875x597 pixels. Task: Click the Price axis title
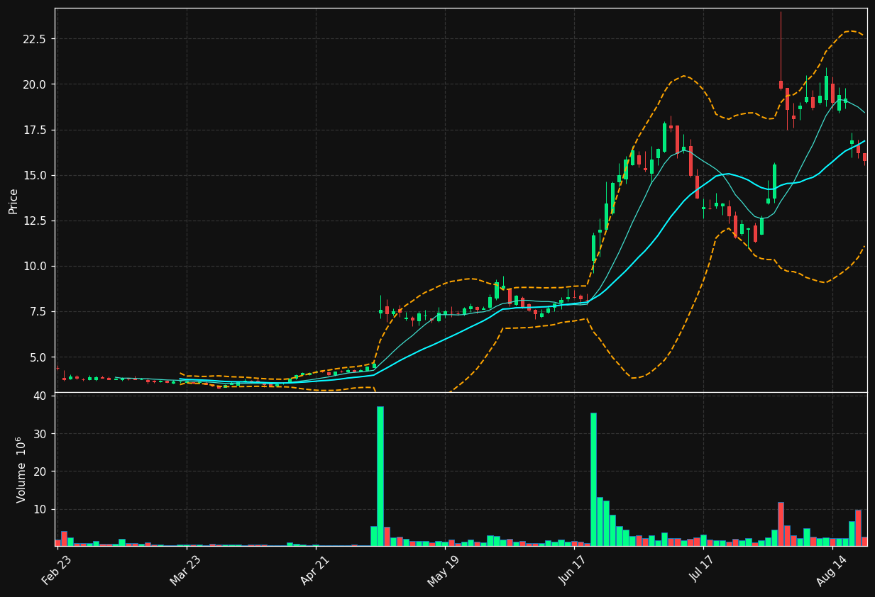pyautogui.click(x=13, y=201)
